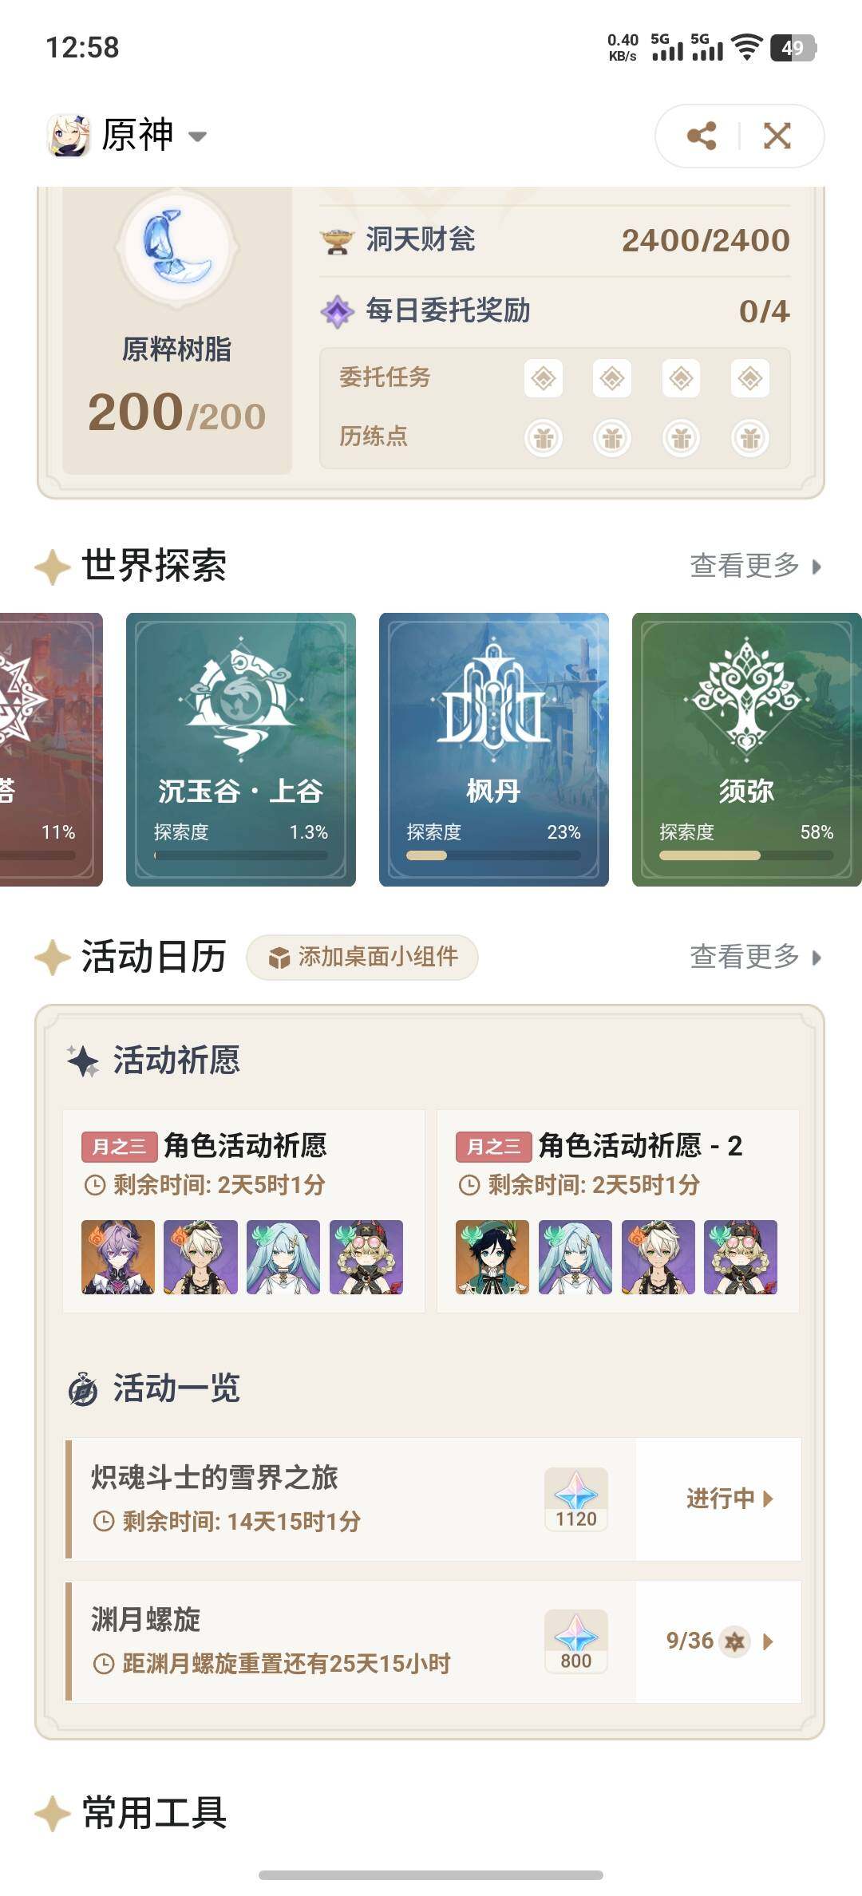862x1896 pixels.
Task: Open 查看更多 beside 活动日历
Action: [755, 956]
